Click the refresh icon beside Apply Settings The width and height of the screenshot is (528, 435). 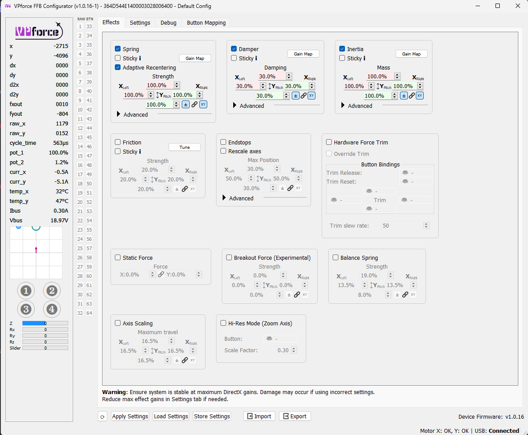click(x=103, y=417)
